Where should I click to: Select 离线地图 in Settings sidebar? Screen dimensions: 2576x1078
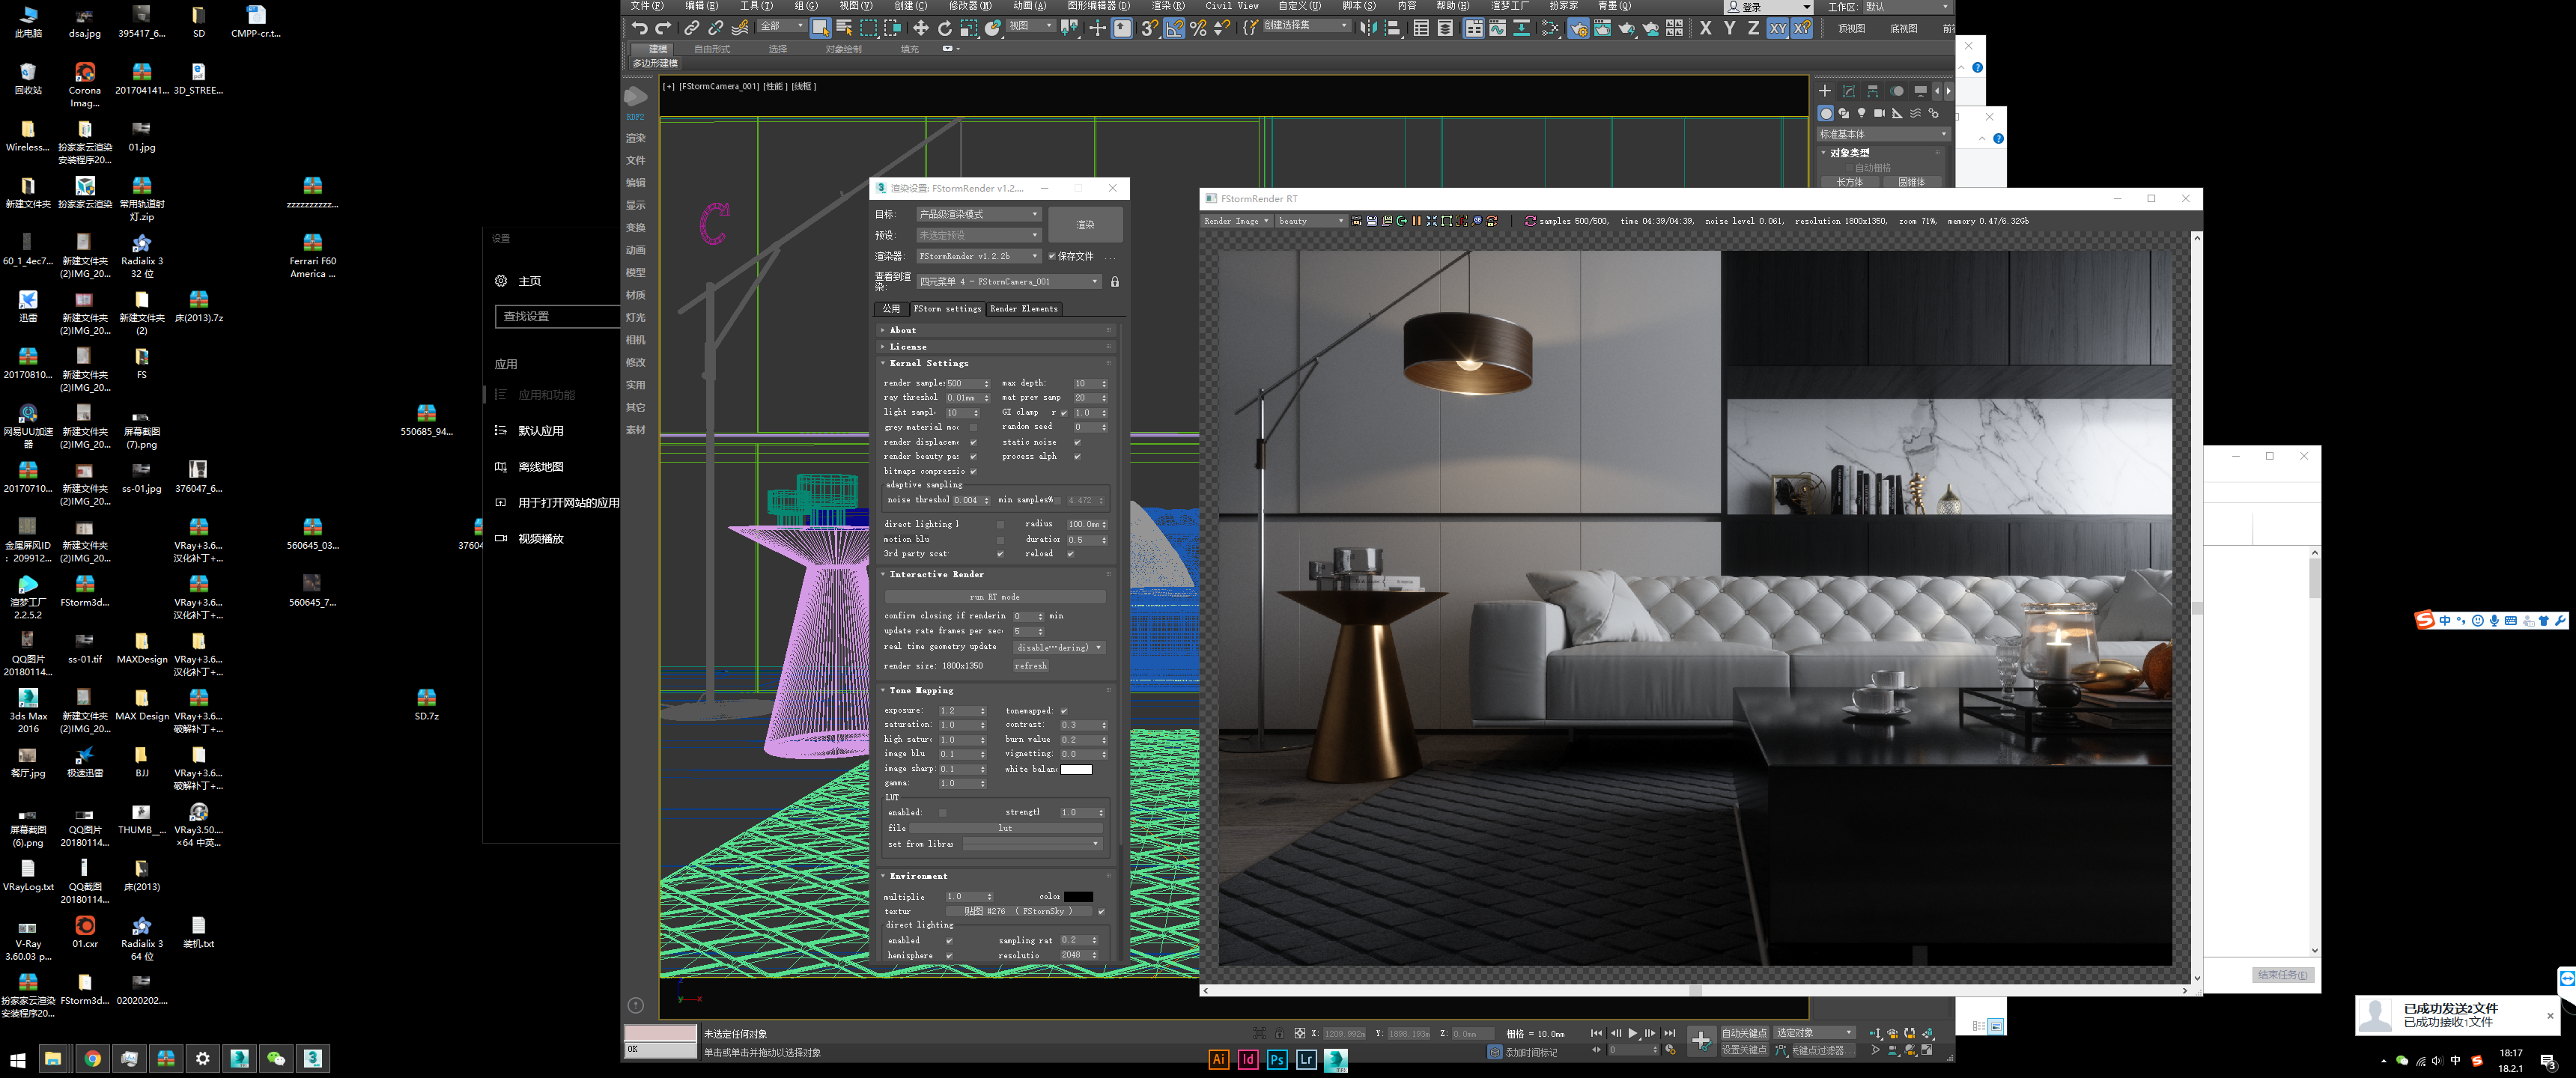coord(541,467)
